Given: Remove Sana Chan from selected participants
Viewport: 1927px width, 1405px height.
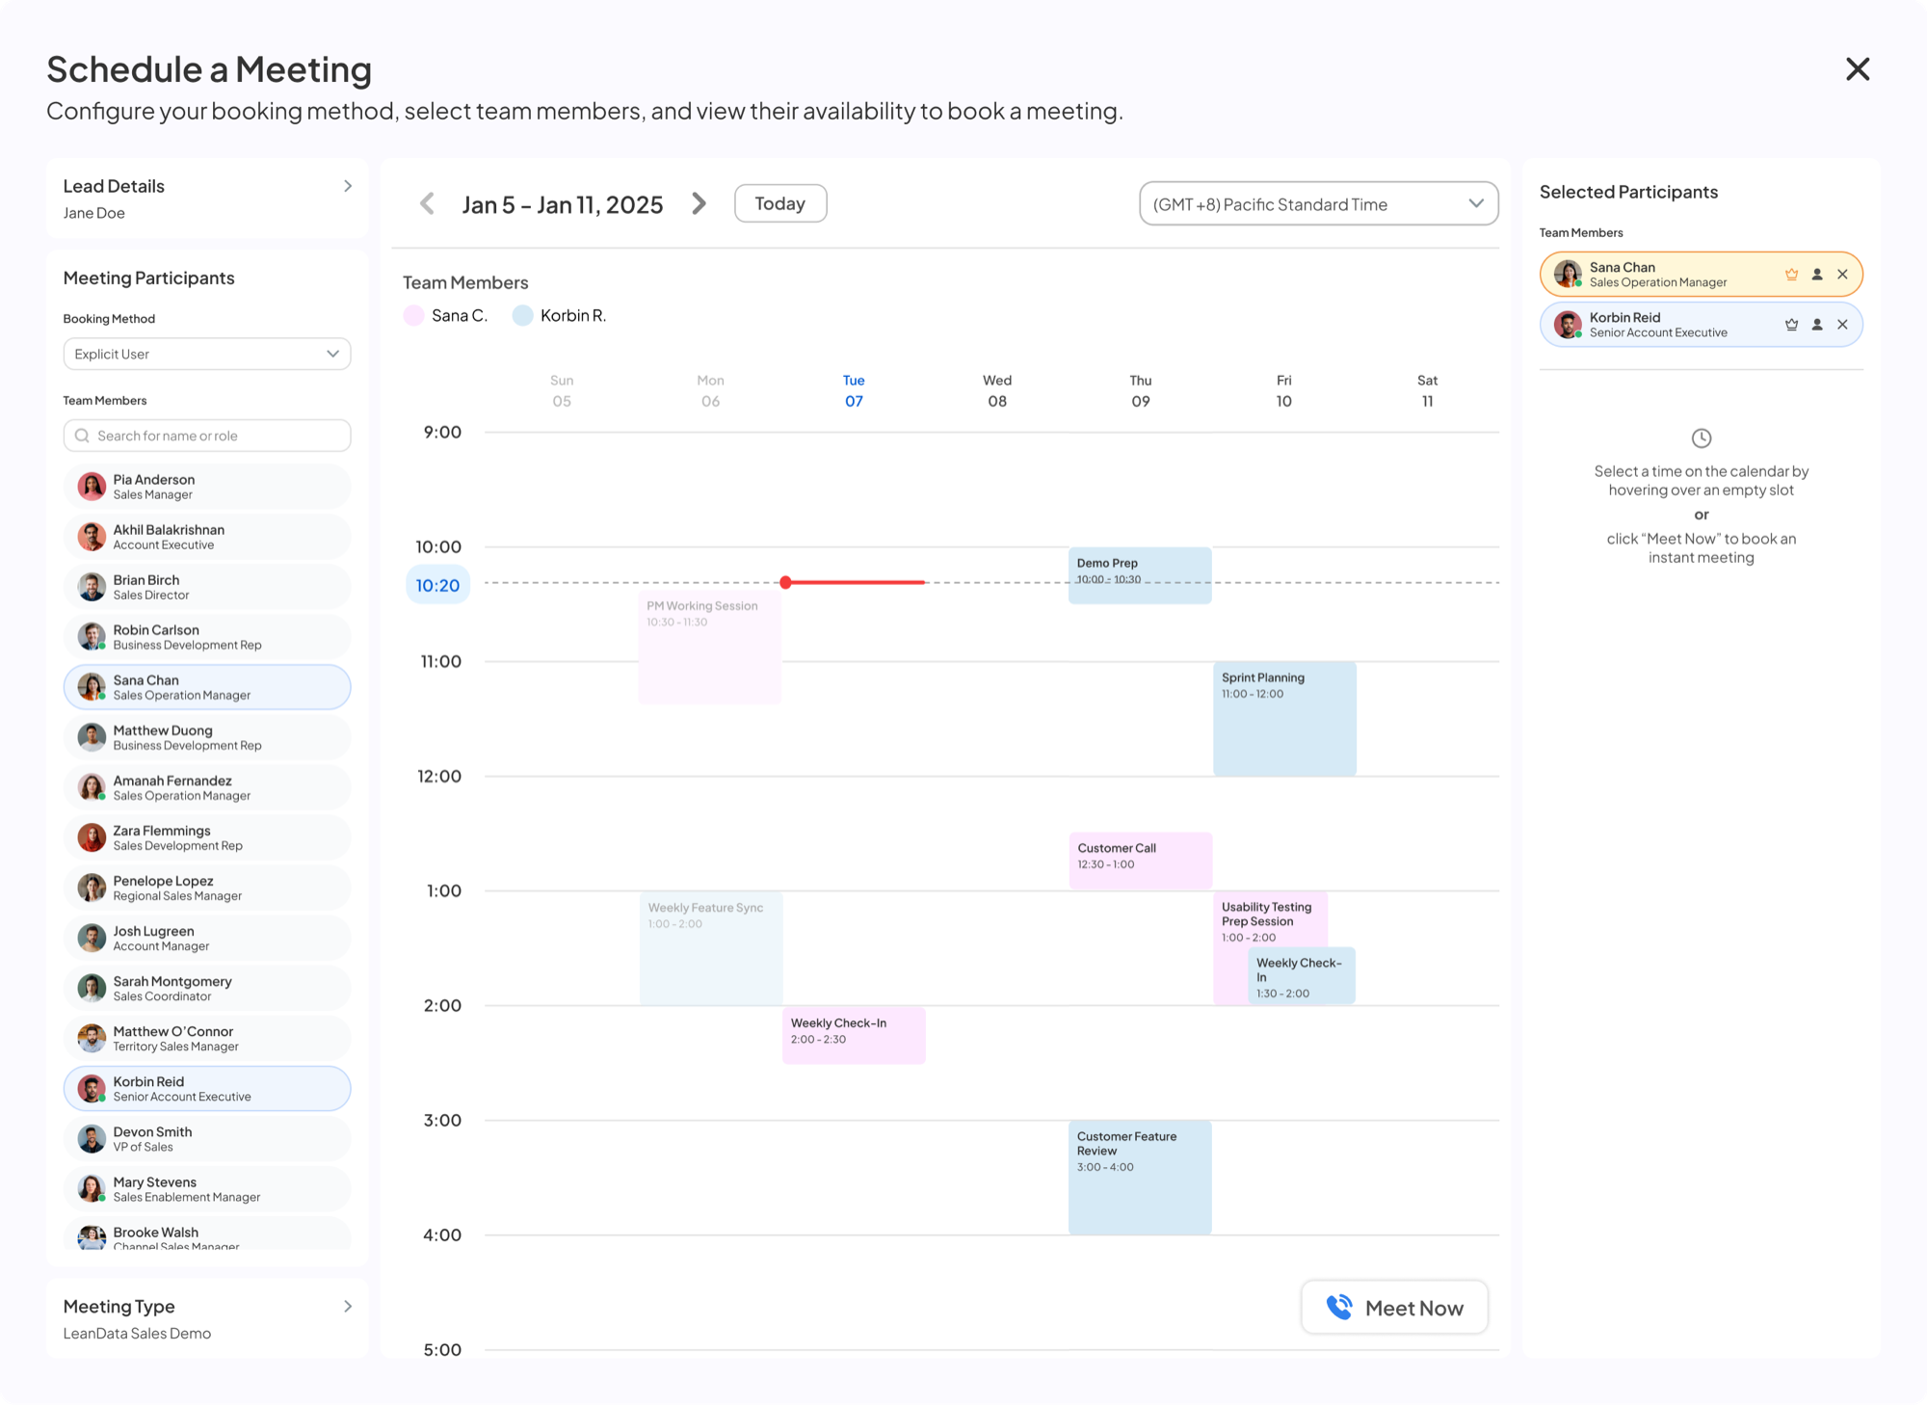Looking at the screenshot, I should [x=1842, y=275].
